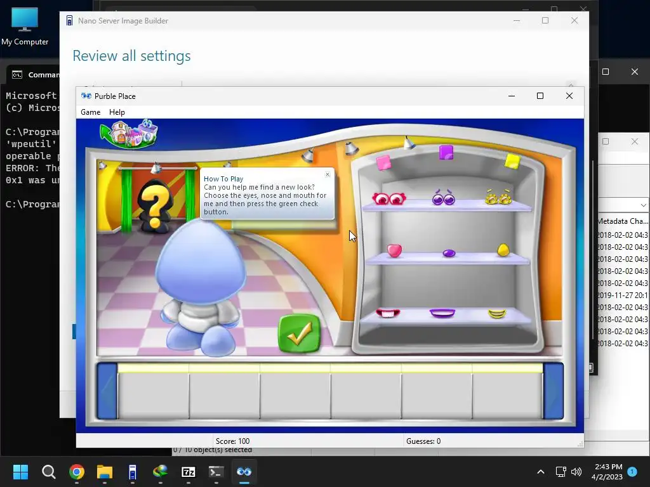Pick the yellow eyes on the shelf
650x487 pixels.
tap(498, 198)
